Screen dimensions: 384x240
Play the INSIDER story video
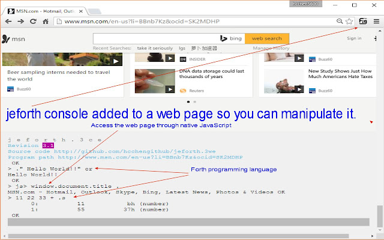coord(170,58)
